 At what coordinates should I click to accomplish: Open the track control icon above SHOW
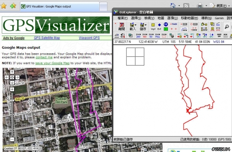tap(184, 24)
